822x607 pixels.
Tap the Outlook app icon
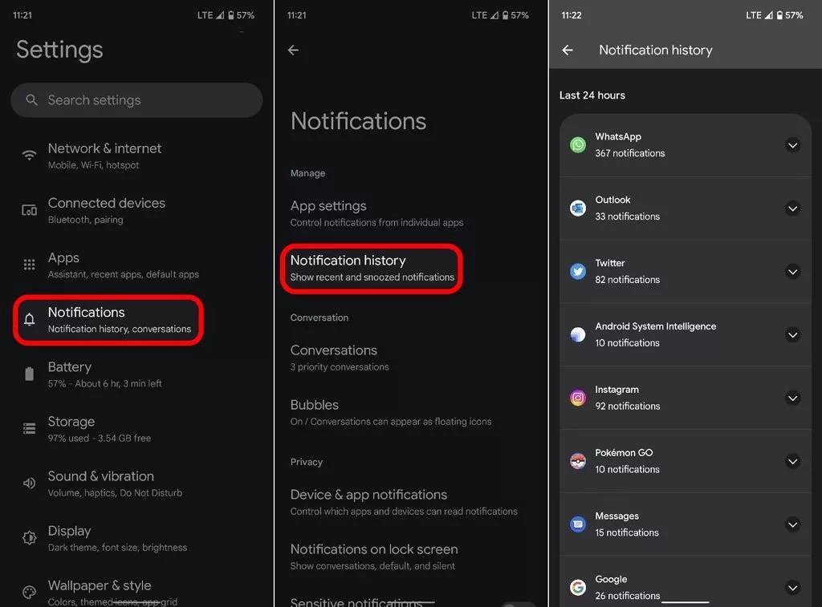[578, 208]
